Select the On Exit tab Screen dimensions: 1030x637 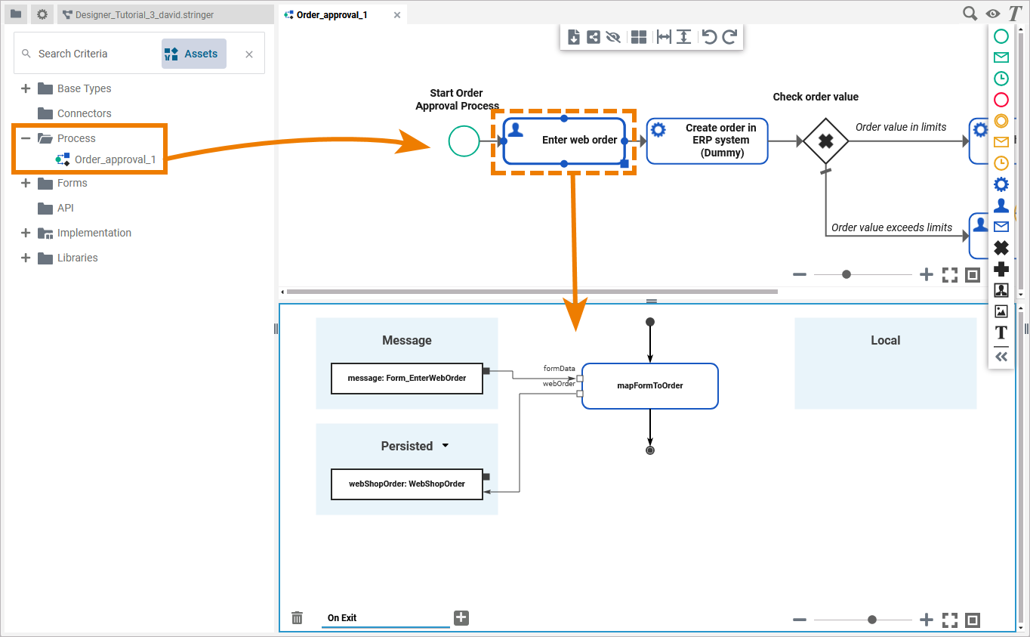pyautogui.click(x=342, y=618)
